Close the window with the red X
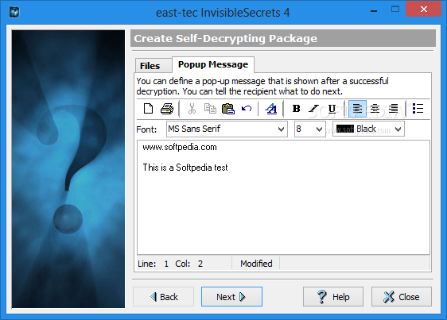Screen dimensions: 447x320 point(424,9)
